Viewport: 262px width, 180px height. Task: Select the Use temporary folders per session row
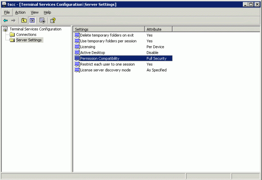[108, 41]
